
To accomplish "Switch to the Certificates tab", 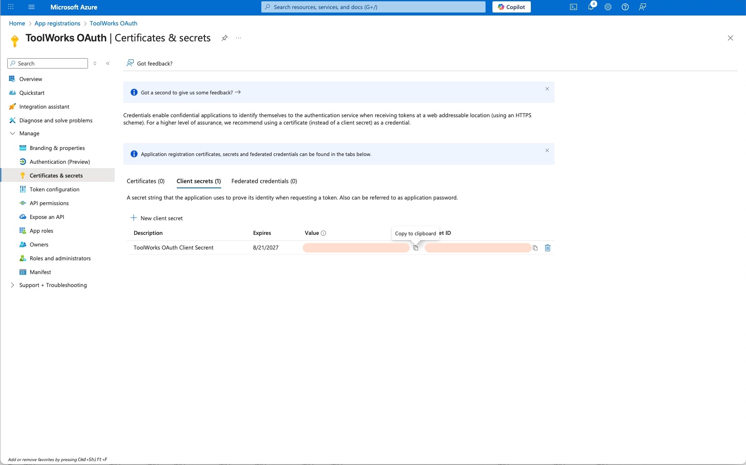I will (x=145, y=181).
